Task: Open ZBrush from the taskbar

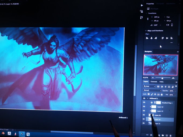Action: click(x=9, y=134)
